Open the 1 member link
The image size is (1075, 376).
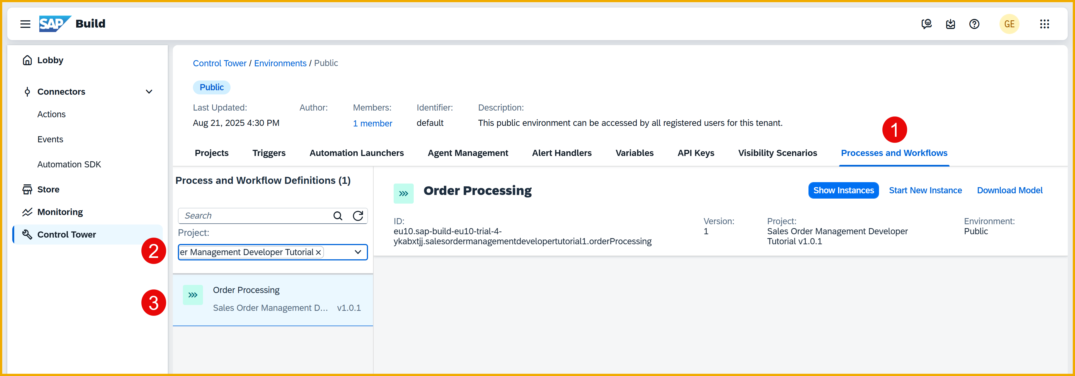(x=372, y=123)
